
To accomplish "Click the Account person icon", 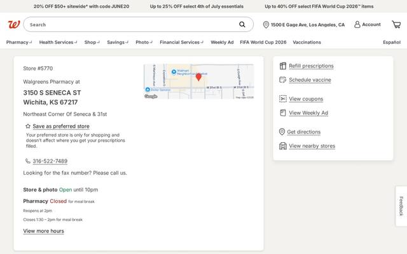I will [357, 25].
